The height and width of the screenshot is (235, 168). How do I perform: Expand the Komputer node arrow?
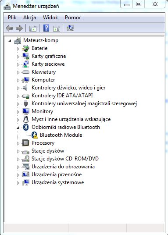point(18,80)
